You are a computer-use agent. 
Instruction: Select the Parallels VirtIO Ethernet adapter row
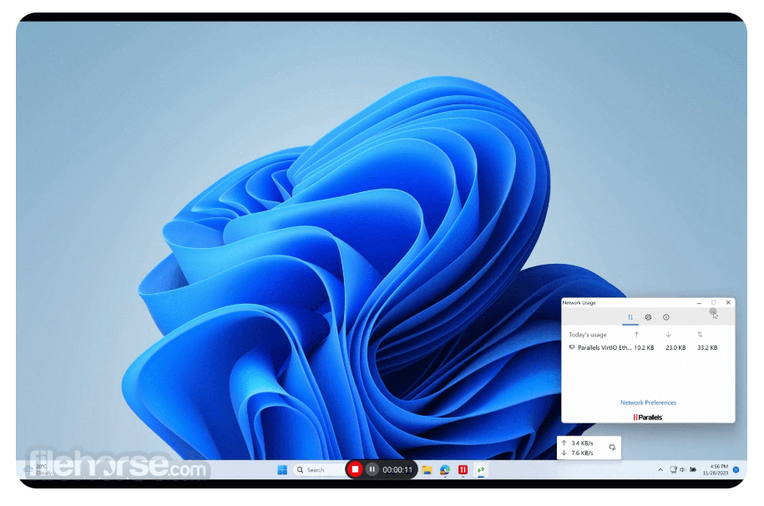coord(643,347)
